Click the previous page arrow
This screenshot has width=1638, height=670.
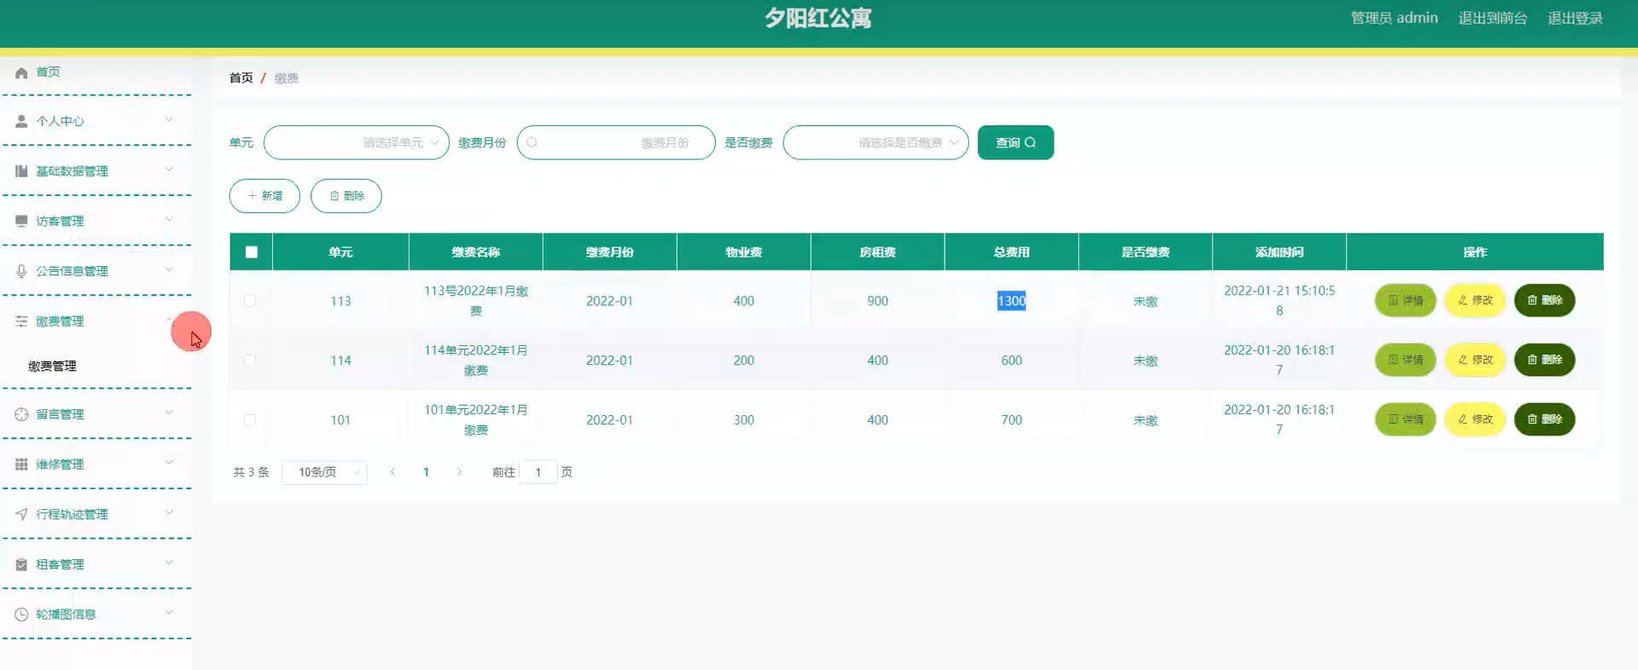[x=392, y=471]
